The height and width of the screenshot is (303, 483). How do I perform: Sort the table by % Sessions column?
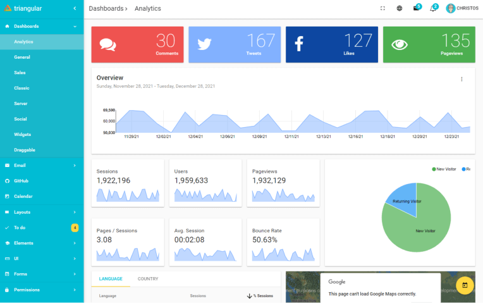click(x=260, y=296)
